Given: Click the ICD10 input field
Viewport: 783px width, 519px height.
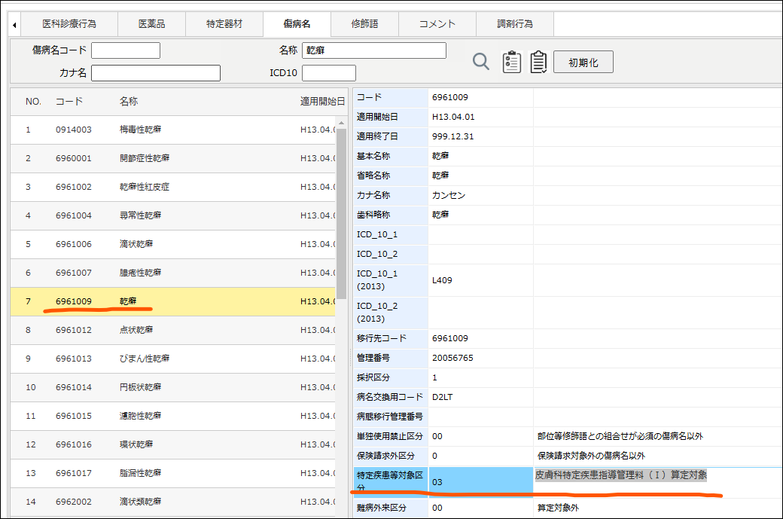Looking at the screenshot, I should coord(329,73).
